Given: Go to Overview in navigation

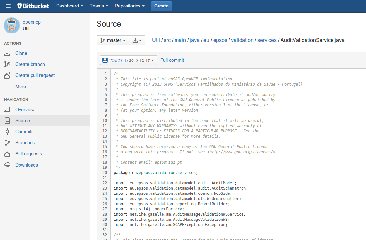Looking at the screenshot, I should (25, 110).
